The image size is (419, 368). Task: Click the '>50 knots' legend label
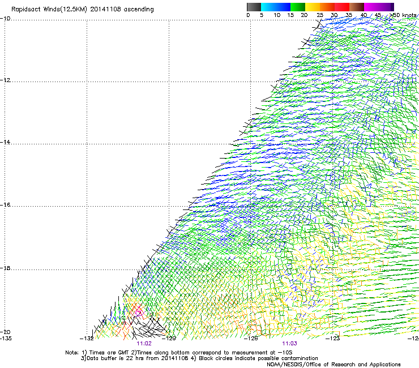tap(403, 15)
